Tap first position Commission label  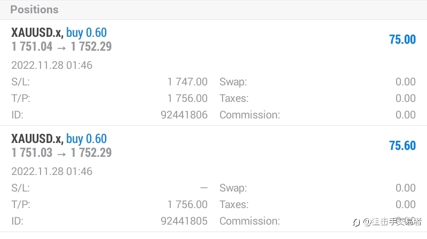250,115
